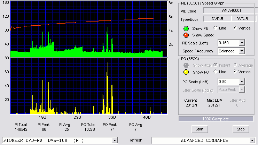Click the red end-of-scan marker in PO graph

point(163,86)
